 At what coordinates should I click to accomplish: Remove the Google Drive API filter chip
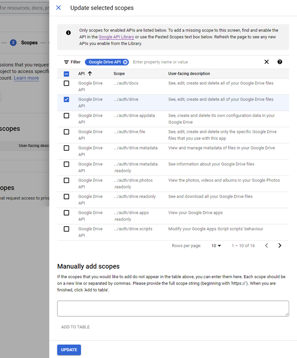pos(125,62)
